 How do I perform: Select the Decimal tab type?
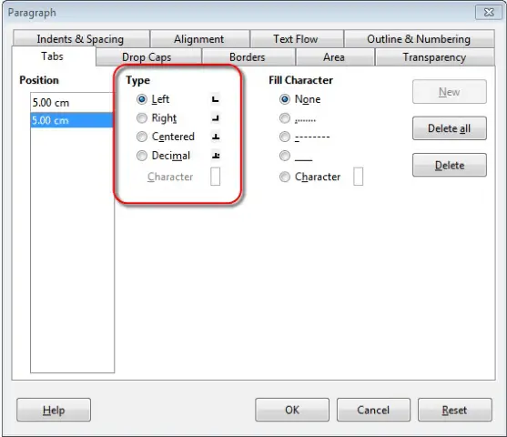142,156
